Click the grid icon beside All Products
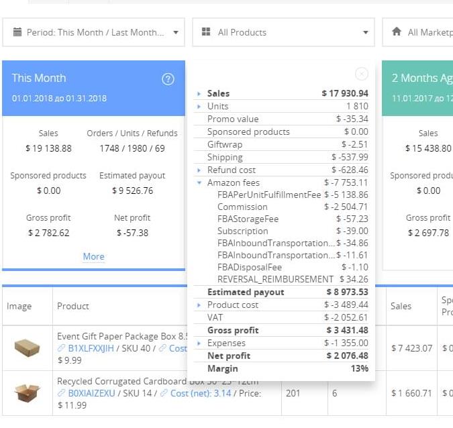The width and height of the screenshot is (453, 428). 205,32
